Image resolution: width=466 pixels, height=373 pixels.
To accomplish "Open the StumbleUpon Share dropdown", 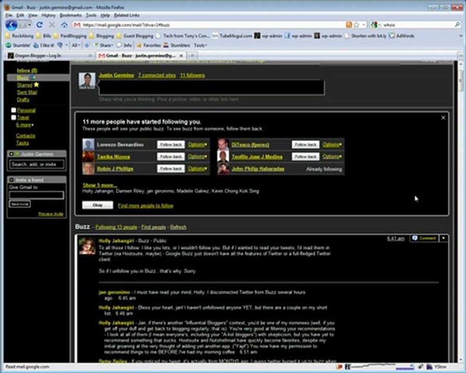I will [x=104, y=45].
